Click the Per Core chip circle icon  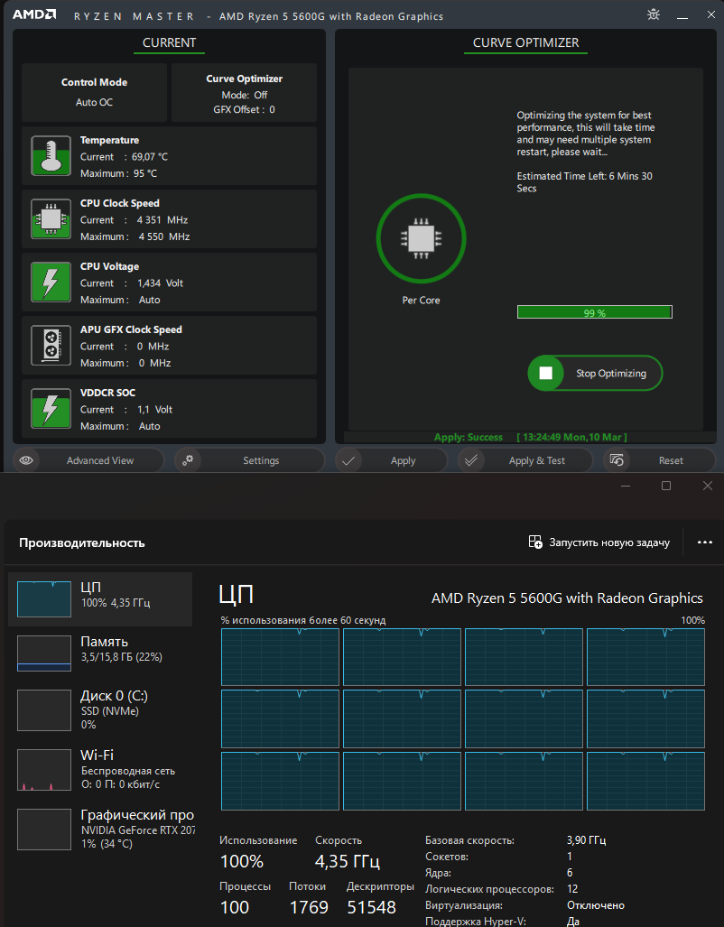click(x=422, y=239)
